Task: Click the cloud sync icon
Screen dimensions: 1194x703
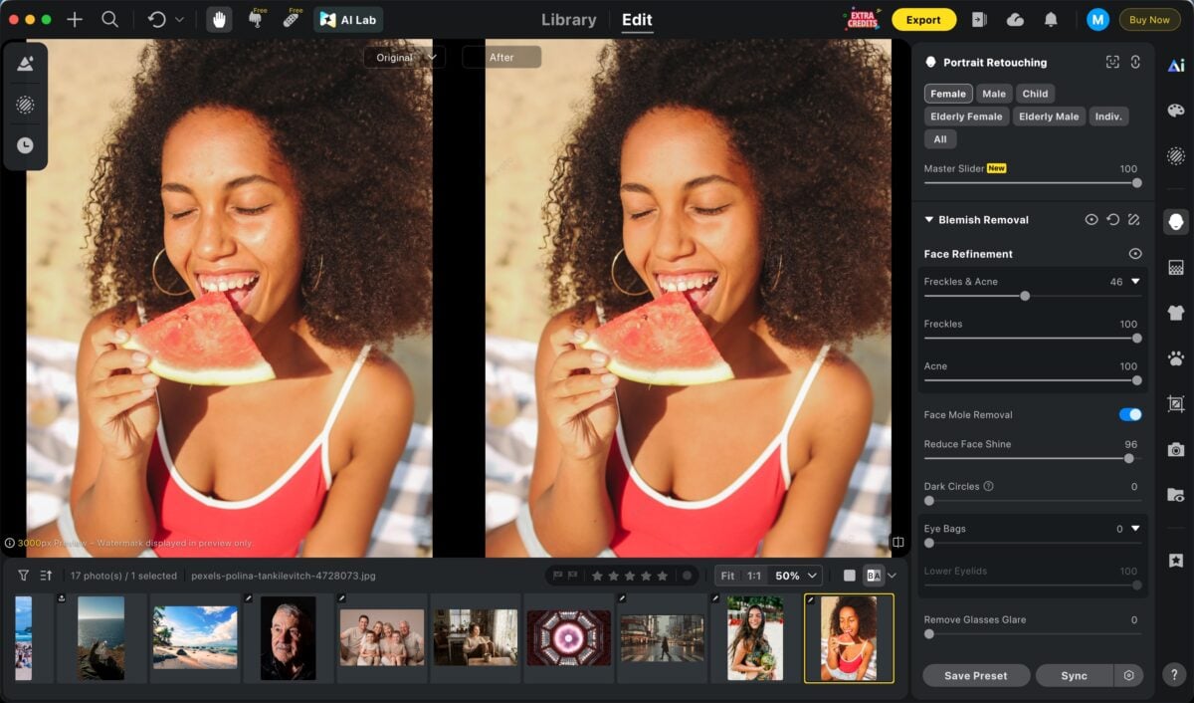Action: point(1015,19)
